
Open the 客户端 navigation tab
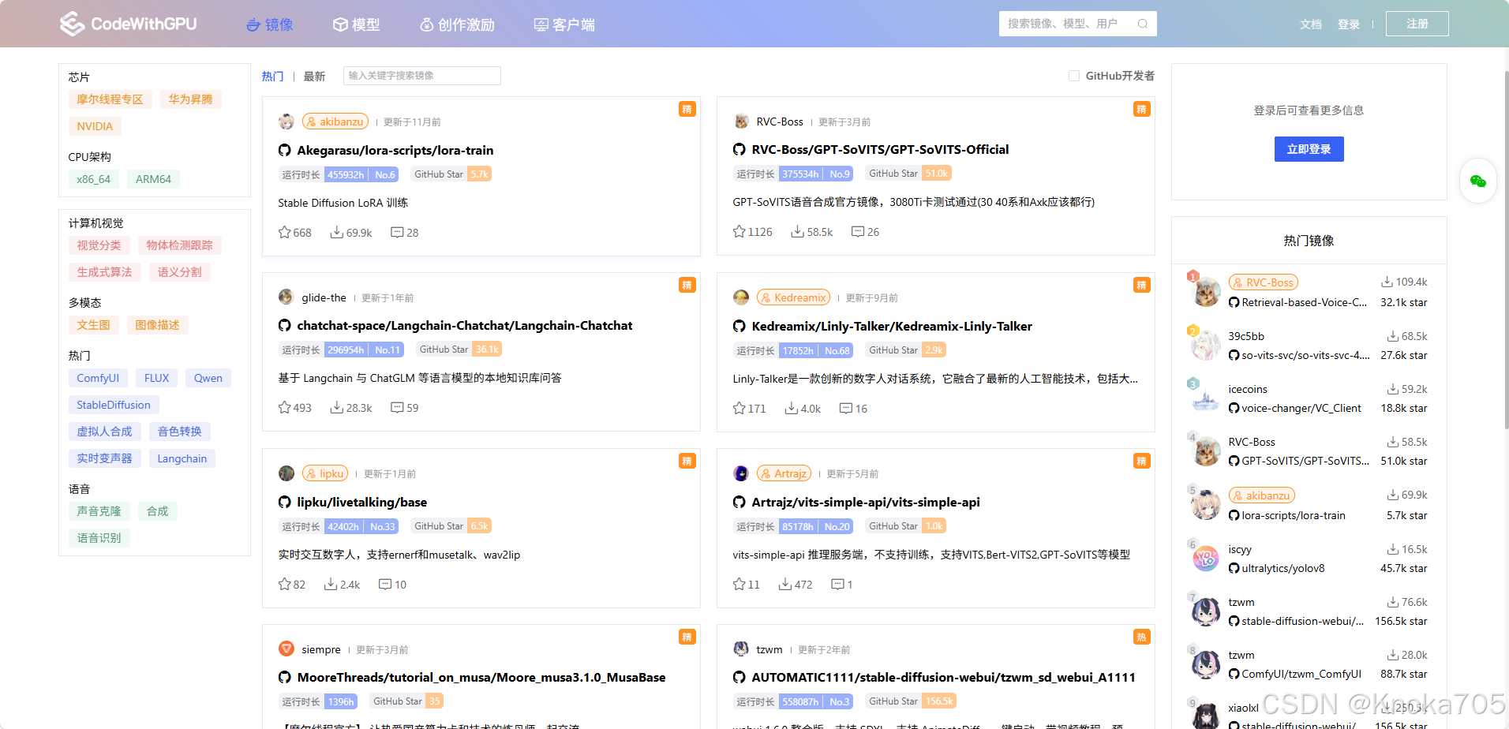[564, 24]
